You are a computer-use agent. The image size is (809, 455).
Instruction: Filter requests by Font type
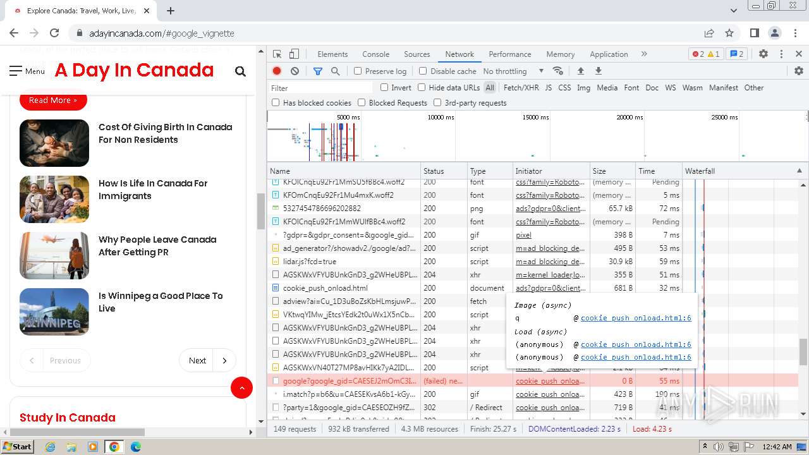[x=631, y=88]
